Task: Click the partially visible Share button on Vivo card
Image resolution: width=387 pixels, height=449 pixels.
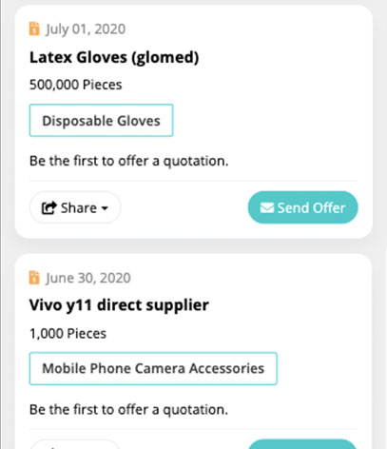Action: click(75, 444)
